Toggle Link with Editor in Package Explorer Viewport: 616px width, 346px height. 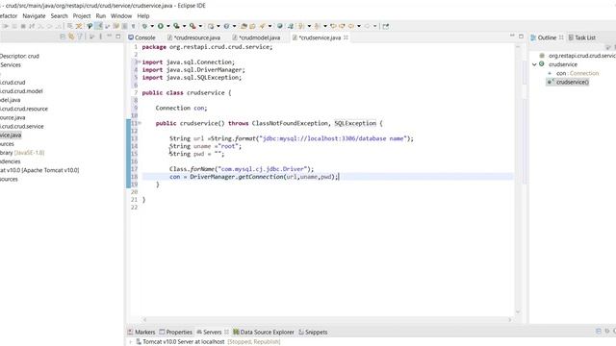tap(71, 37)
